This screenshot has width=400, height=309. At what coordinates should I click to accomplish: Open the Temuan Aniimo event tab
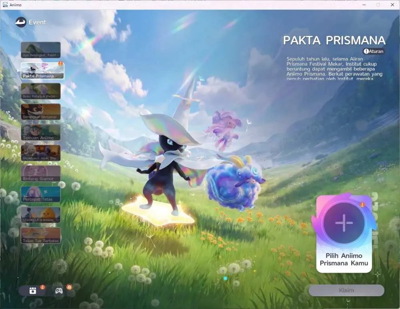click(x=41, y=133)
